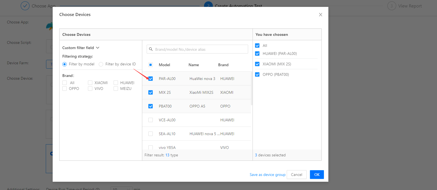This screenshot has width=437, height=190.
Task: Click Choose App step in background page
Action: click(38, 6)
